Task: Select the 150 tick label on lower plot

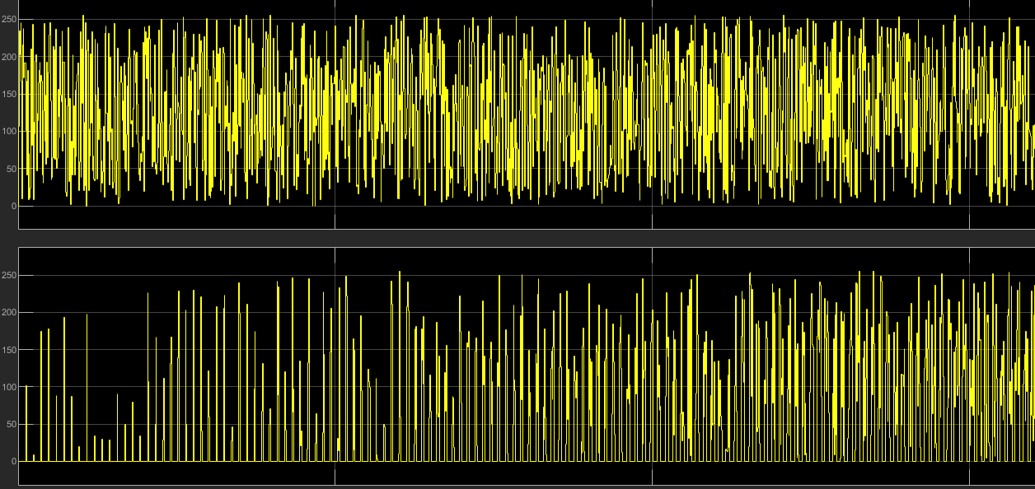Action: point(8,350)
